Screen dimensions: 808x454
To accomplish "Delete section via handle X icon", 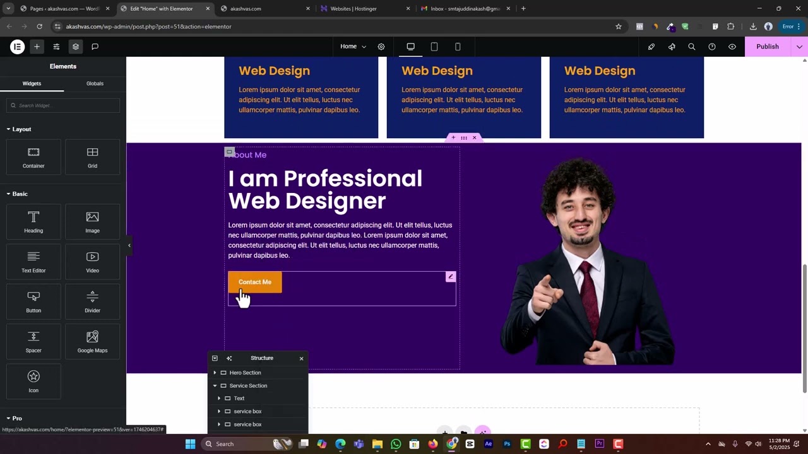I will 475,137.
